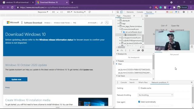
Task: Open drawer three-dot menu
Action: [118, 82]
